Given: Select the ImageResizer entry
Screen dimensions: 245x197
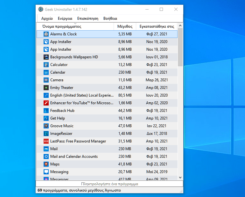Looking at the screenshot, I should [107, 134].
